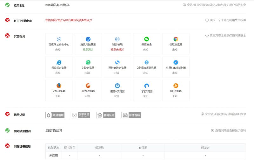Click the red cross beside HTTPS重定向
The width and height of the screenshot is (254, 160).
click(7, 20)
